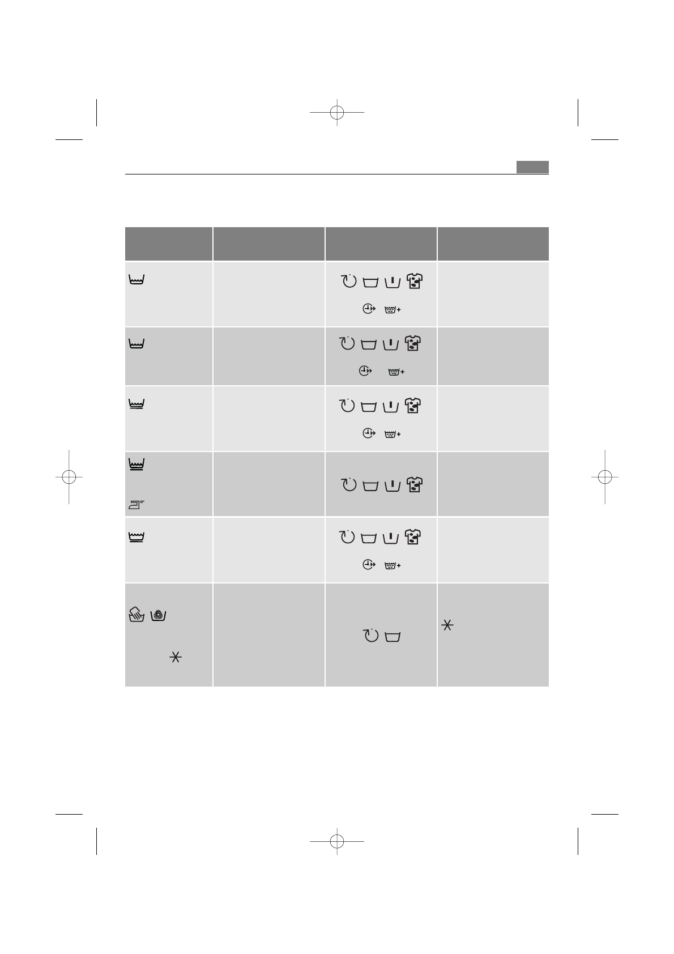Click the wool wash tub icon

point(158,615)
